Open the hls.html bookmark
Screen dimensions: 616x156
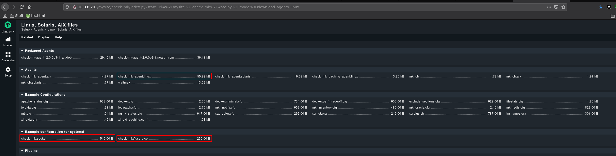click(x=35, y=16)
